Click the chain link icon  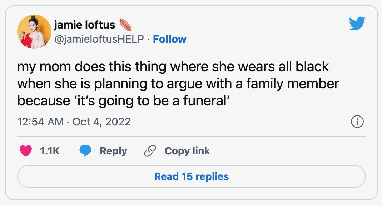tap(150, 151)
